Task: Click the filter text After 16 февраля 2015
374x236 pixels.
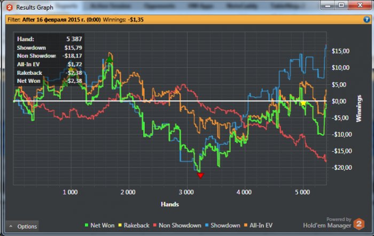Action: pos(61,20)
